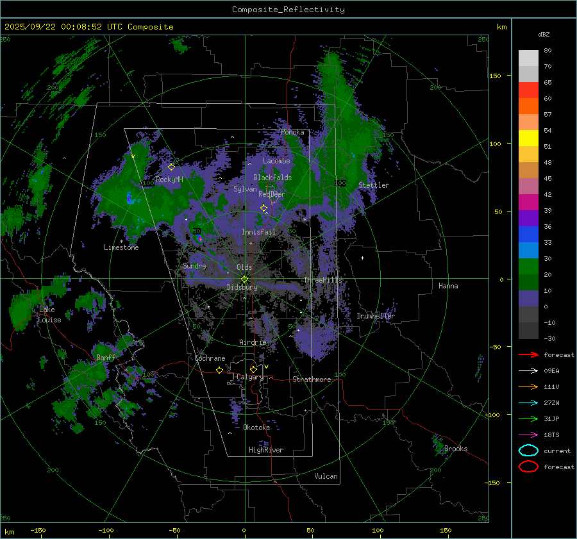
Task: Select the Lake Louise map label
Action: pos(50,315)
